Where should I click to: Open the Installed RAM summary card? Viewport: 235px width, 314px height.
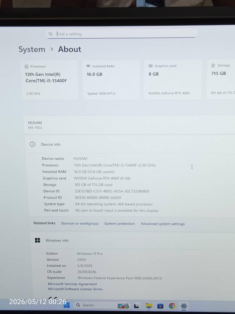111,80
